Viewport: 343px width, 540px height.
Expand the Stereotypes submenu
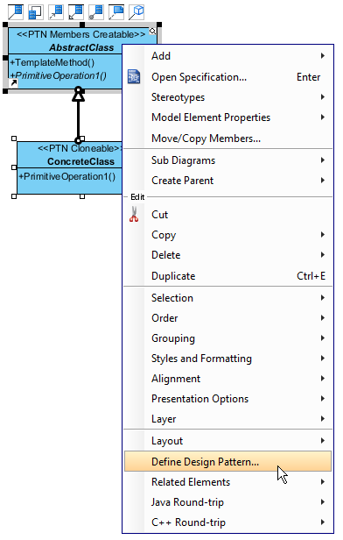pos(227,97)
